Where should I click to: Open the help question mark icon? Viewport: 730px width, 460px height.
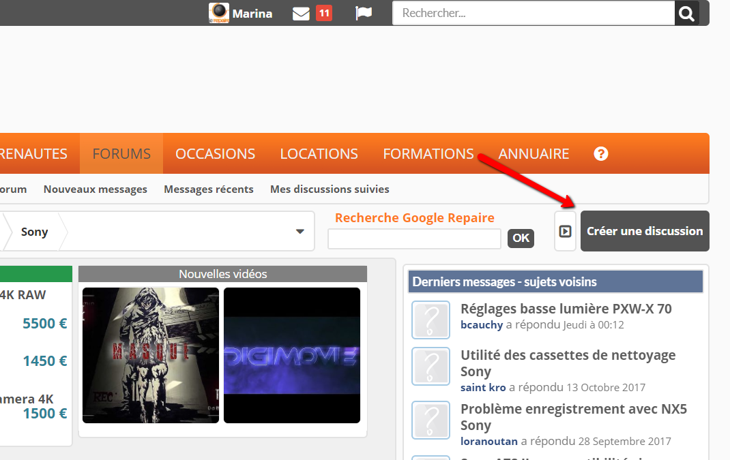click(600, 153)
